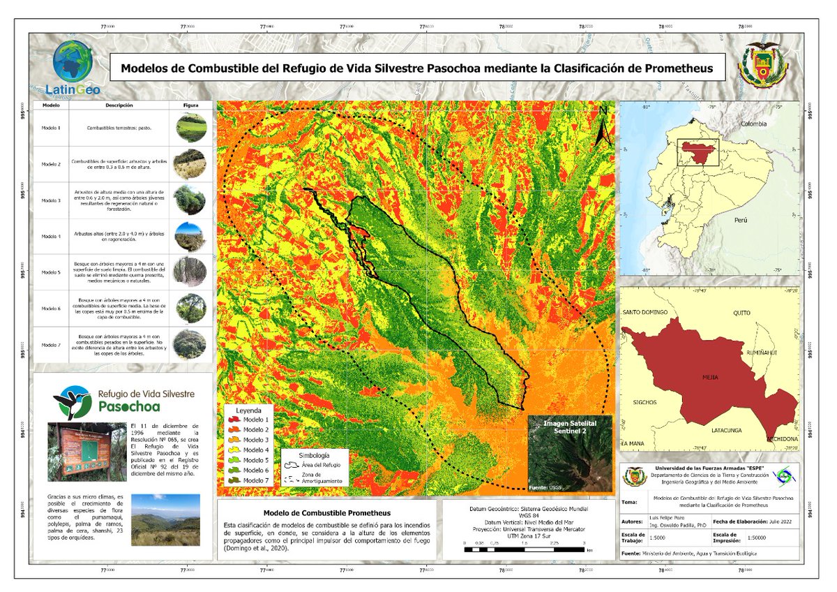Click the north arrow on the main map
The image size is (837, 592).
(x=604, y=126)
